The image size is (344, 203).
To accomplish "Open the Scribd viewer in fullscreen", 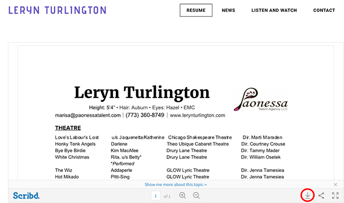I will tap(335, 195).
